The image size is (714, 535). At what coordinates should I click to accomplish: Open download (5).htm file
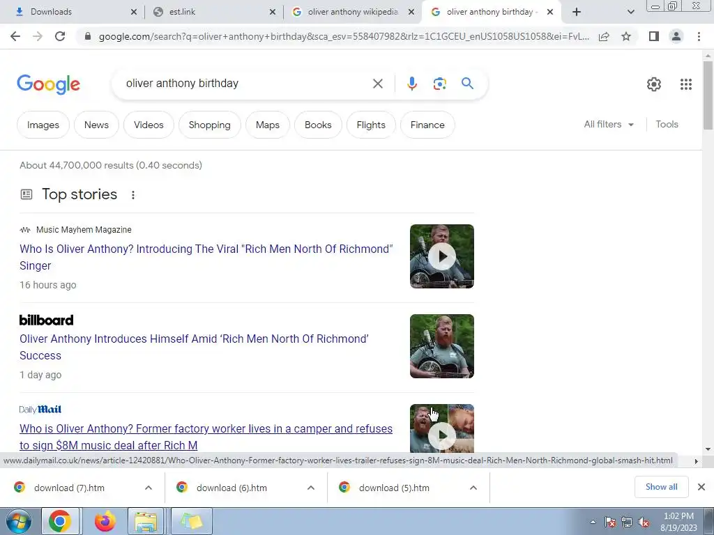[395, 488]
